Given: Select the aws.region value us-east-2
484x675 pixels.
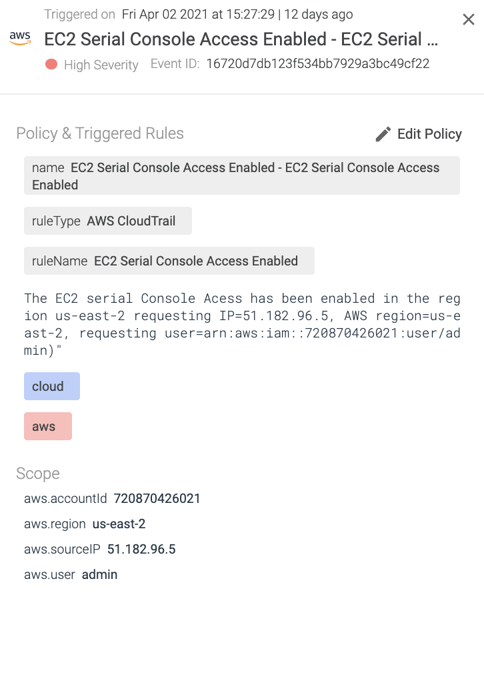Looking at the screenshot, I should click(x=119, y=524).
